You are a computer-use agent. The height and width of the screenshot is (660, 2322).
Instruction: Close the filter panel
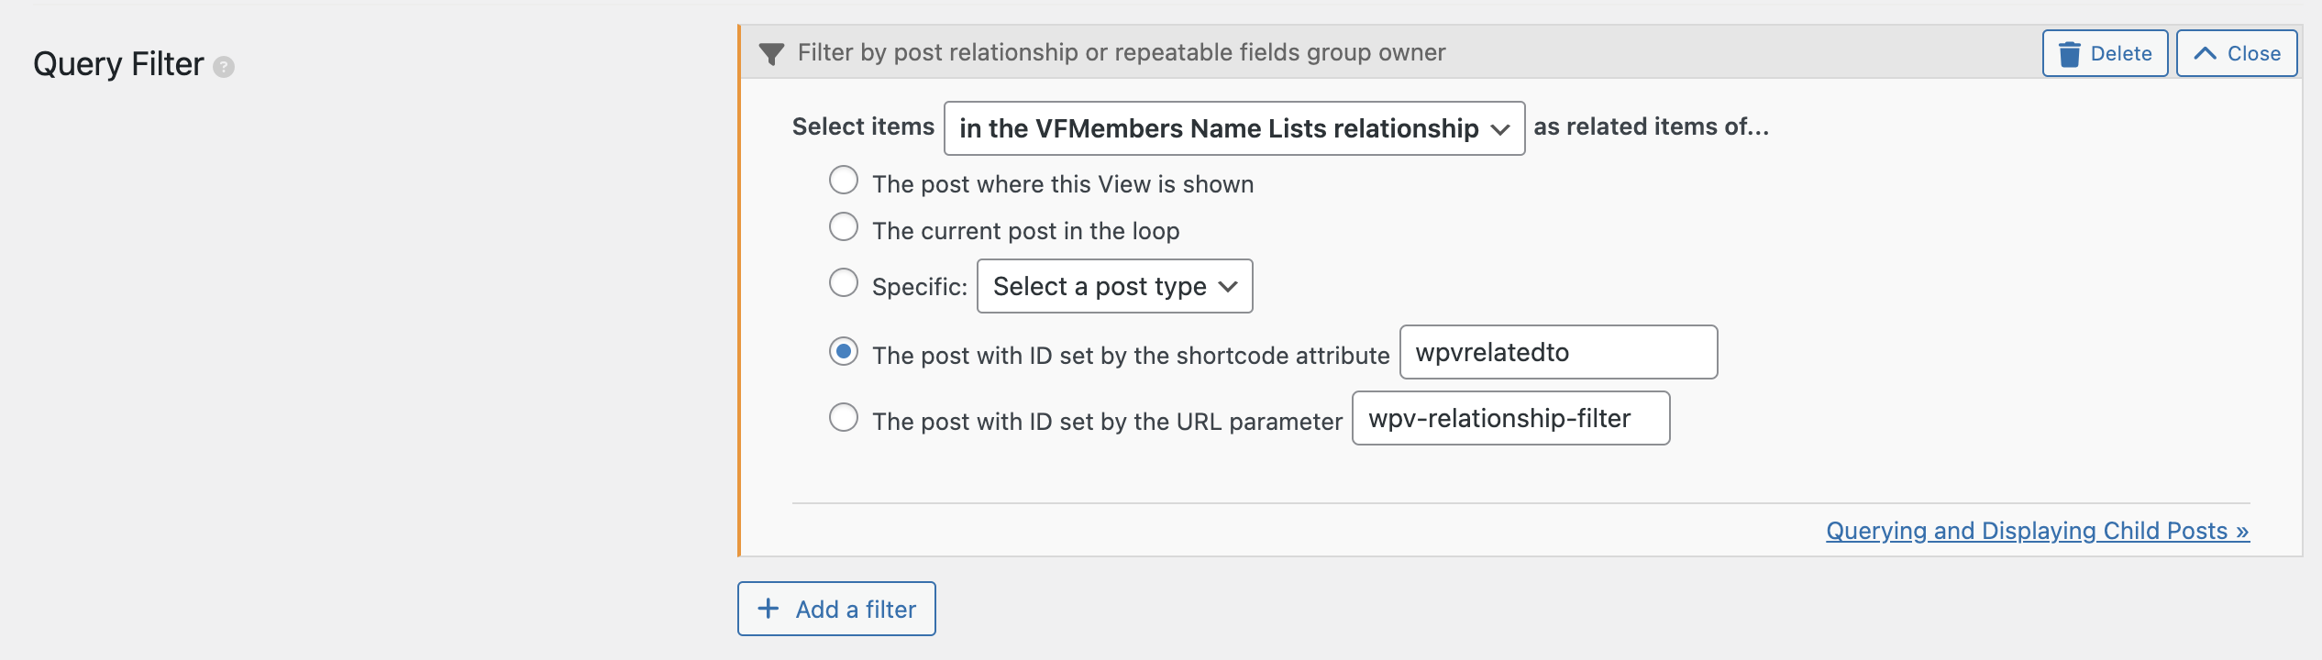[2237, 53]
